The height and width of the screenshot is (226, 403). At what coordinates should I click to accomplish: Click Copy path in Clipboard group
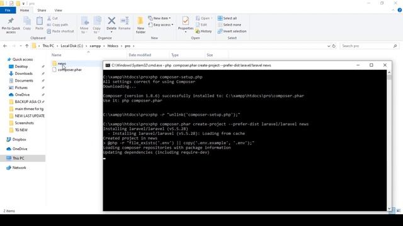coord(57,25)
